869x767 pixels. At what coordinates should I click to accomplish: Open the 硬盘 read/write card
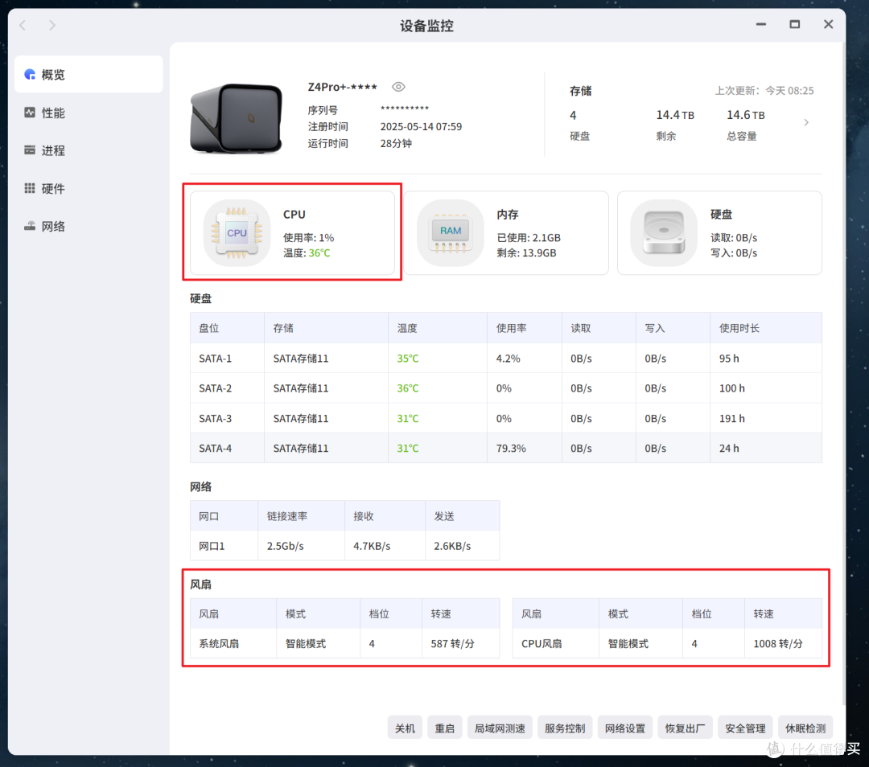(719, 232)
